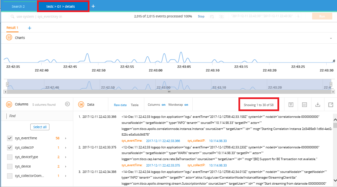Uncheck the sys_eventTime column checkbox
337x187 pixels.
(10, 138)
